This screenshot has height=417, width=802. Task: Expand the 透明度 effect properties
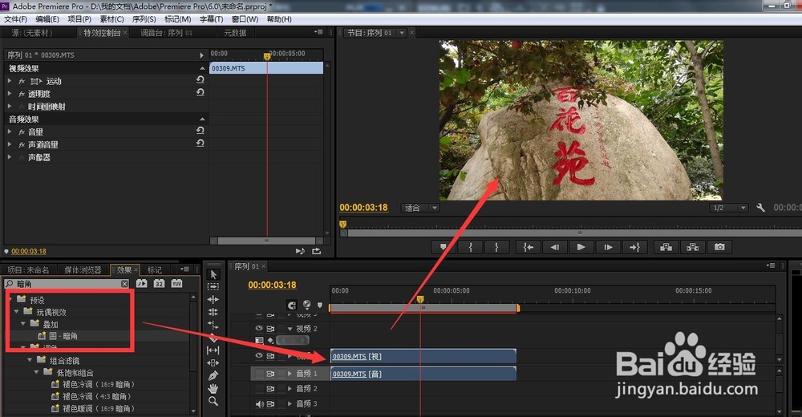click(x=9, y=94)
